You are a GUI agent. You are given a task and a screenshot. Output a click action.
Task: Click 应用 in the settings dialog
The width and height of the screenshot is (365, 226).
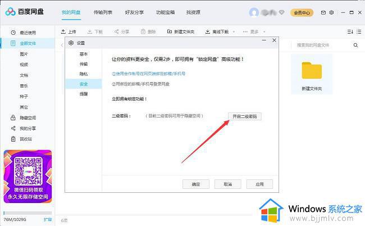[x=259, y=184]
